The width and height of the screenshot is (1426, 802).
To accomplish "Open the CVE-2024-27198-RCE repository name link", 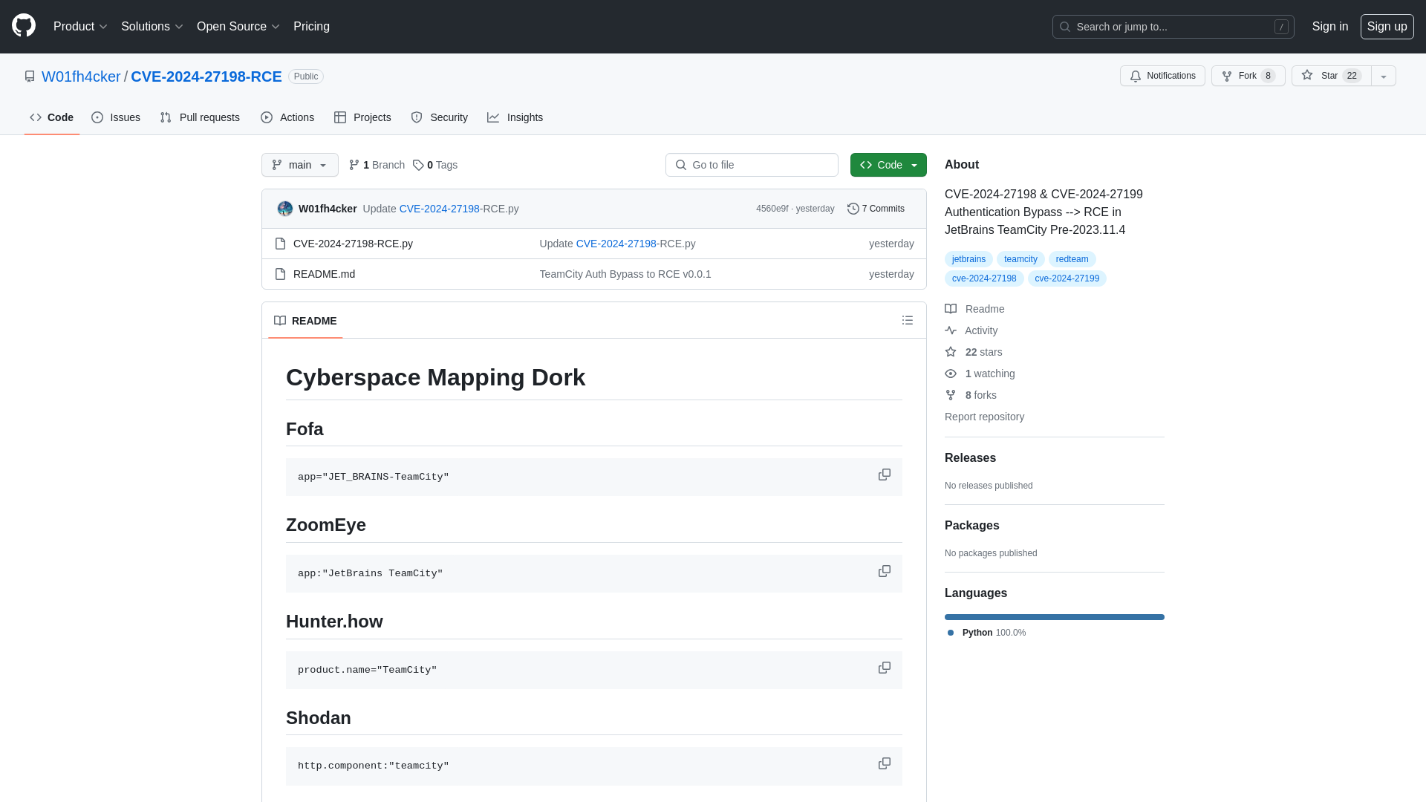I will 206,76.
